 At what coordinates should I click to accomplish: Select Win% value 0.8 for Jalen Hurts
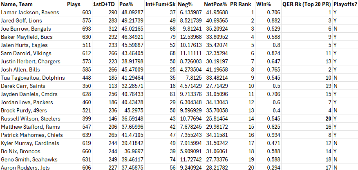pos(268,45)
